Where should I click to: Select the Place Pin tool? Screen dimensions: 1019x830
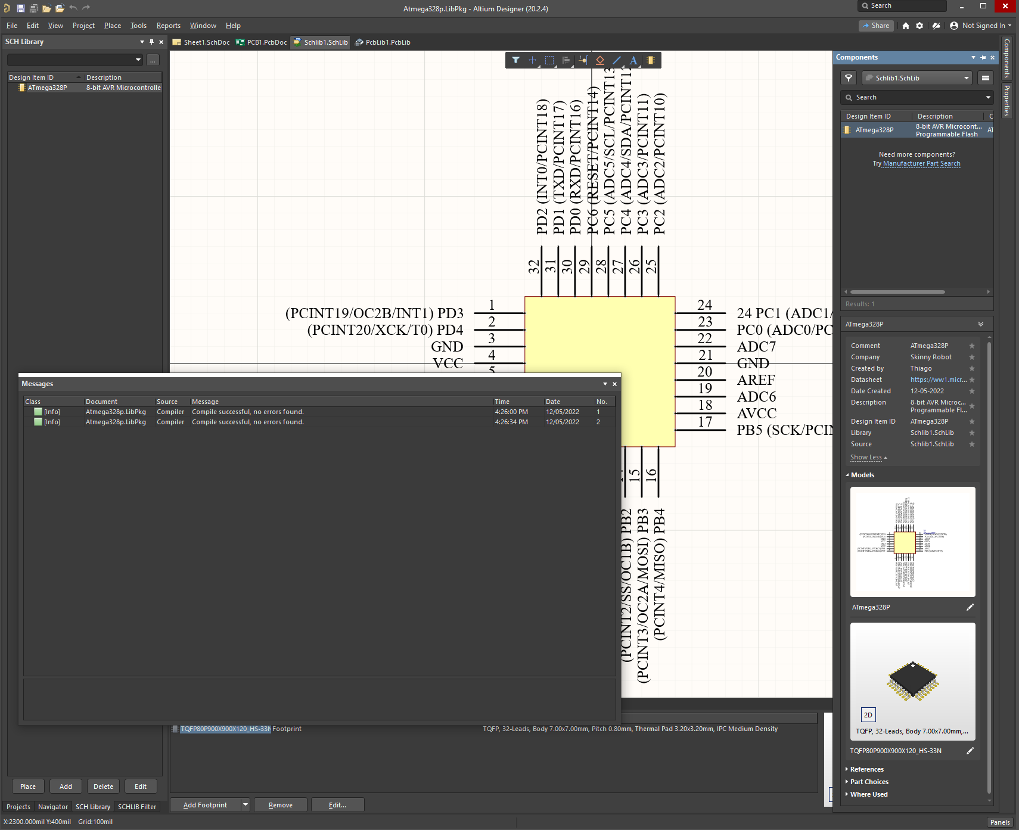[x=583, y=60]
